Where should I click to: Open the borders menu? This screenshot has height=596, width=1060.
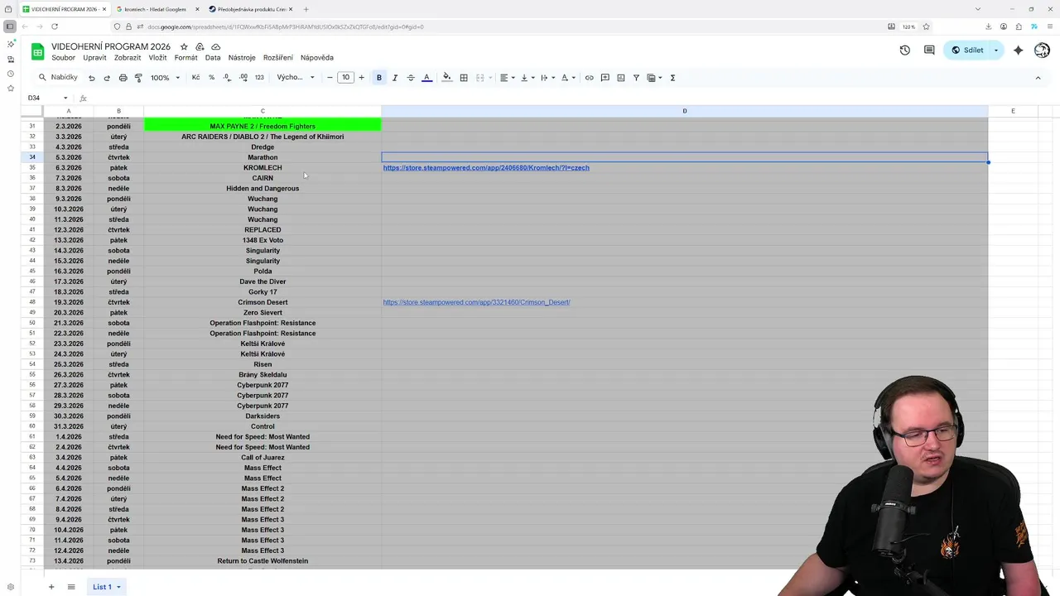tap(464, 78)
